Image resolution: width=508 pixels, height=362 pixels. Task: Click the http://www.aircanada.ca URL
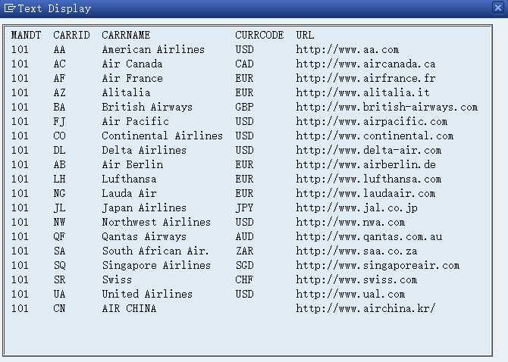pos(365,64)
